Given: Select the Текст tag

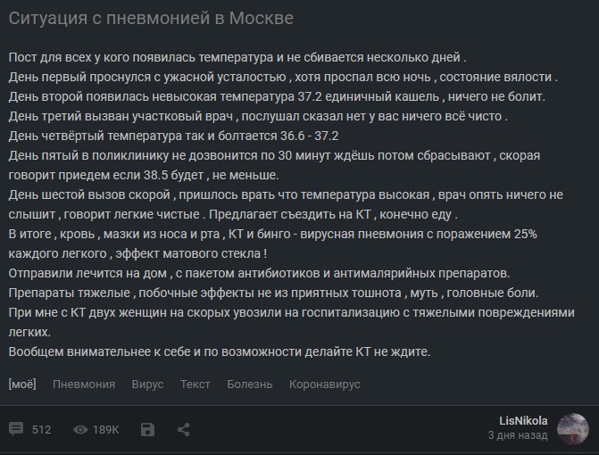Looking at the screenshot, I should [196, 384].
